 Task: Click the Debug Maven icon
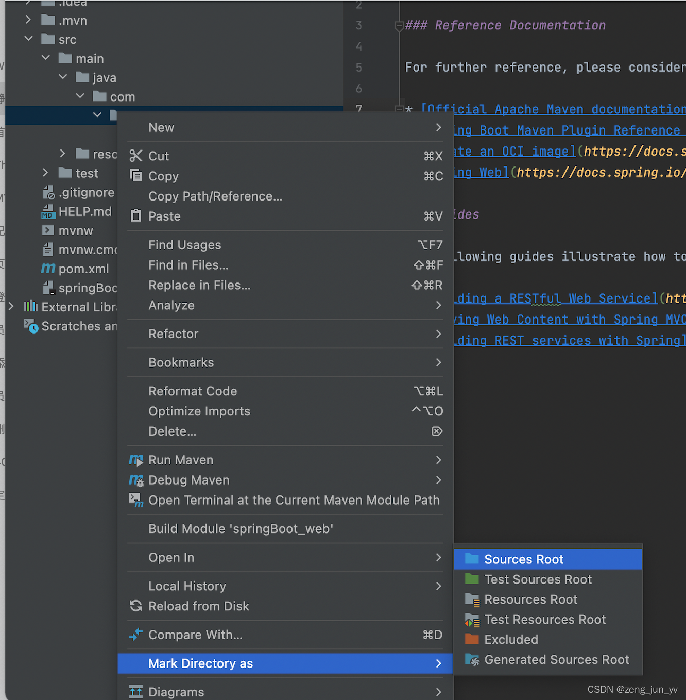[x=136, y=480]
